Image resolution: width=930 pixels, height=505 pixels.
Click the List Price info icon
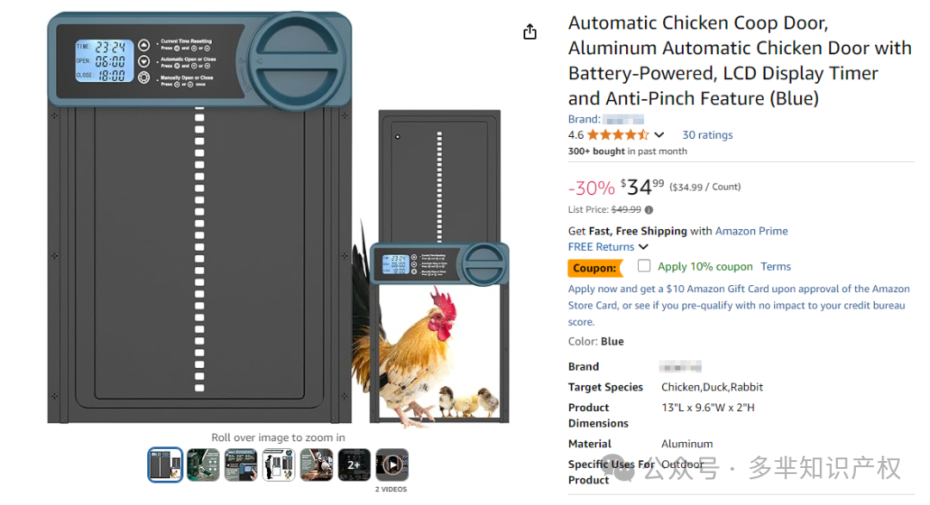point(648,209)
